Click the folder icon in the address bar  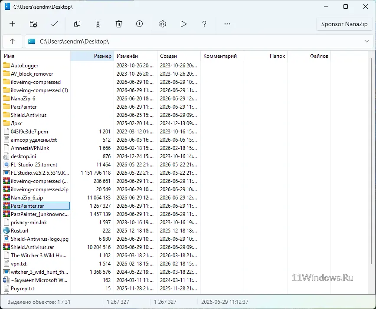point(32,41)
